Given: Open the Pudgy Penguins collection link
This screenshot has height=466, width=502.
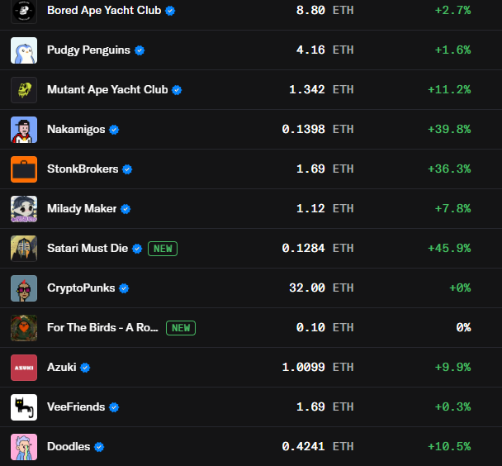Looking at the screenshot, I should point(88,50).
